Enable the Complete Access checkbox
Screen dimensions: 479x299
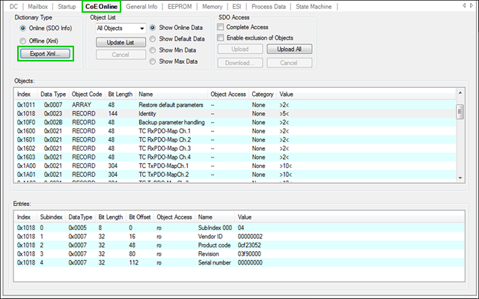221,27
